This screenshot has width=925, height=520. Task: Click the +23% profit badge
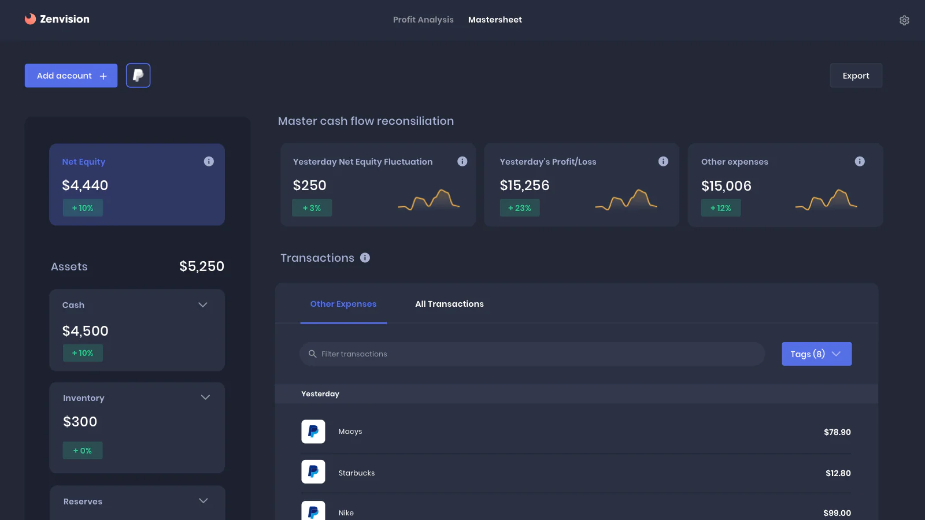520,208
